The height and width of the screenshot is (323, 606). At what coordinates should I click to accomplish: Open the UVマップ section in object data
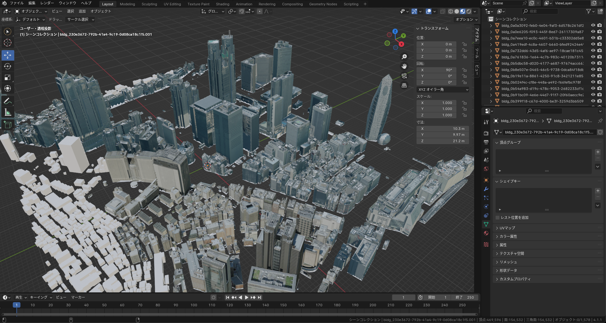point(508,228)
